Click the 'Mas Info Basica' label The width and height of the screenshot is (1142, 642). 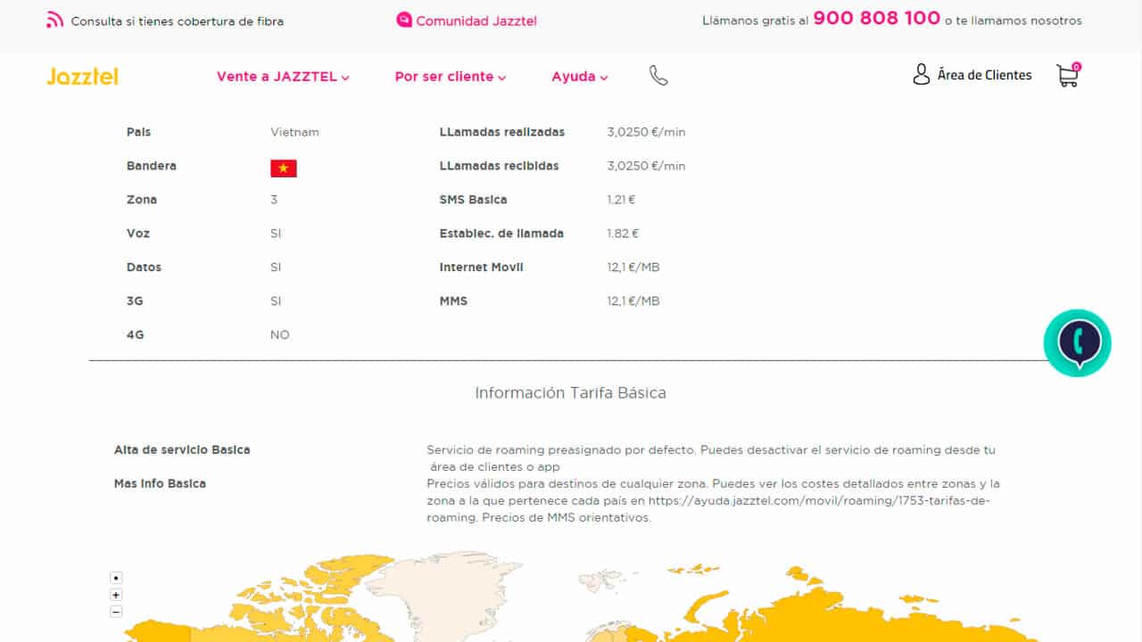click(x=160, y=483)
